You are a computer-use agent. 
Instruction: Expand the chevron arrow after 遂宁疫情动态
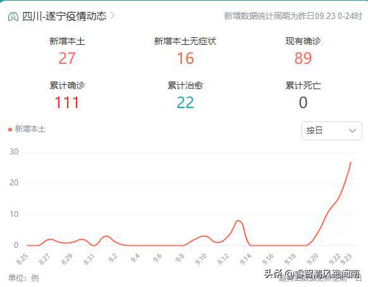pyautogui.click(x=113, y=16)
